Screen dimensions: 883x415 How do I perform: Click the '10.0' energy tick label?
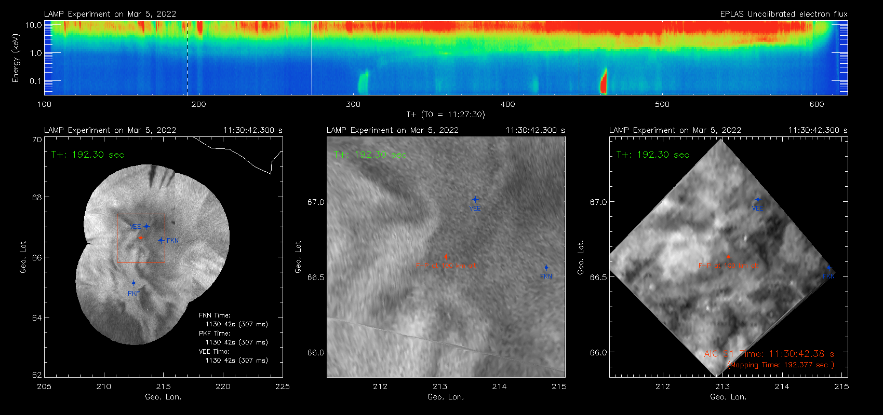pyautogui.click(x=34, y=25)
